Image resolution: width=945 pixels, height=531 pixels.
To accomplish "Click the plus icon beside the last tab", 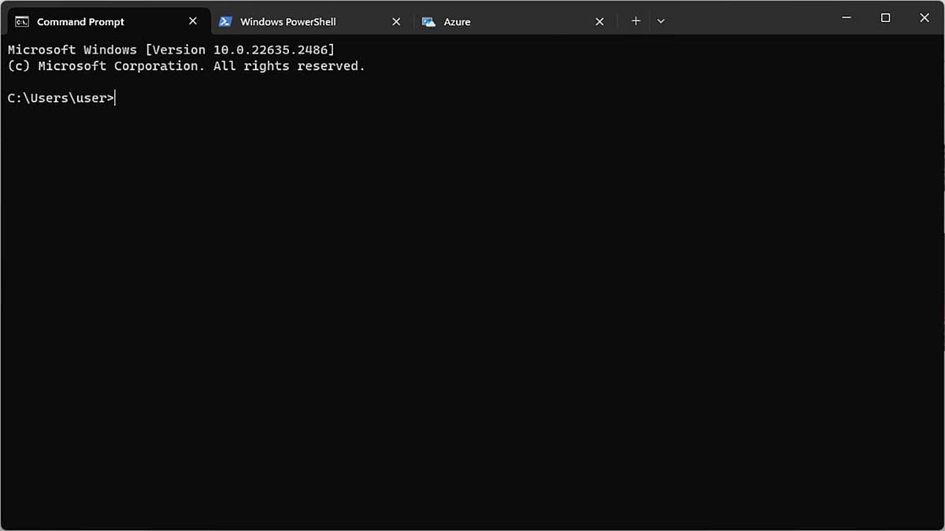I will [636, 21].
